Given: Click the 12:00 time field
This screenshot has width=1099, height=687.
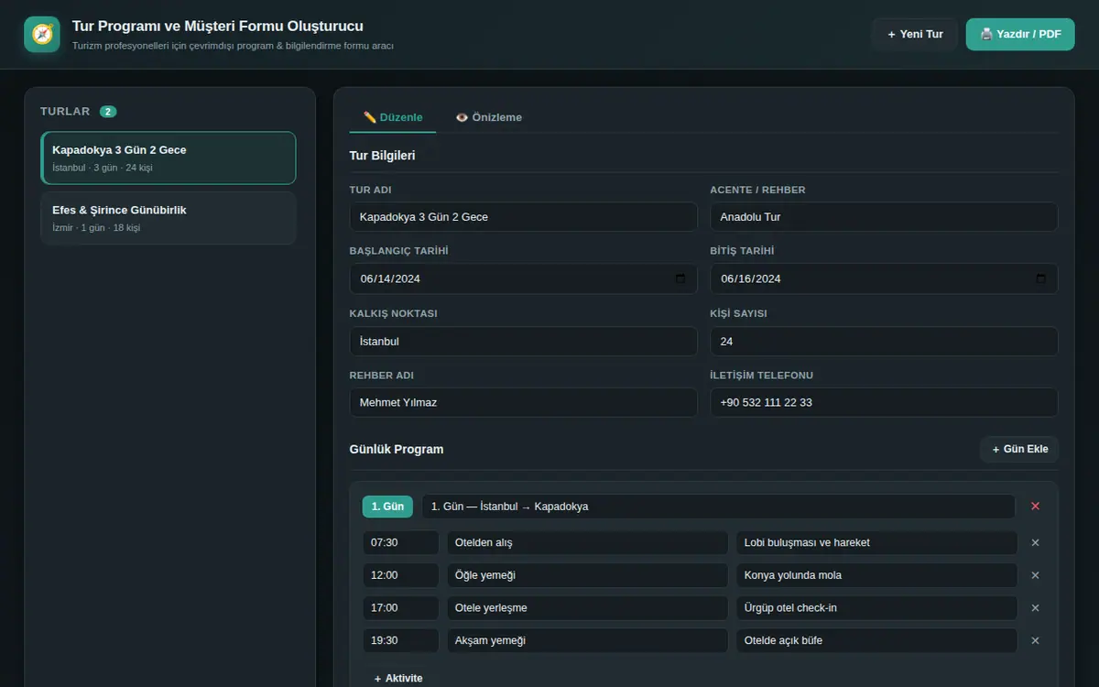Looking at the screenshot, I should coord(401,575).
